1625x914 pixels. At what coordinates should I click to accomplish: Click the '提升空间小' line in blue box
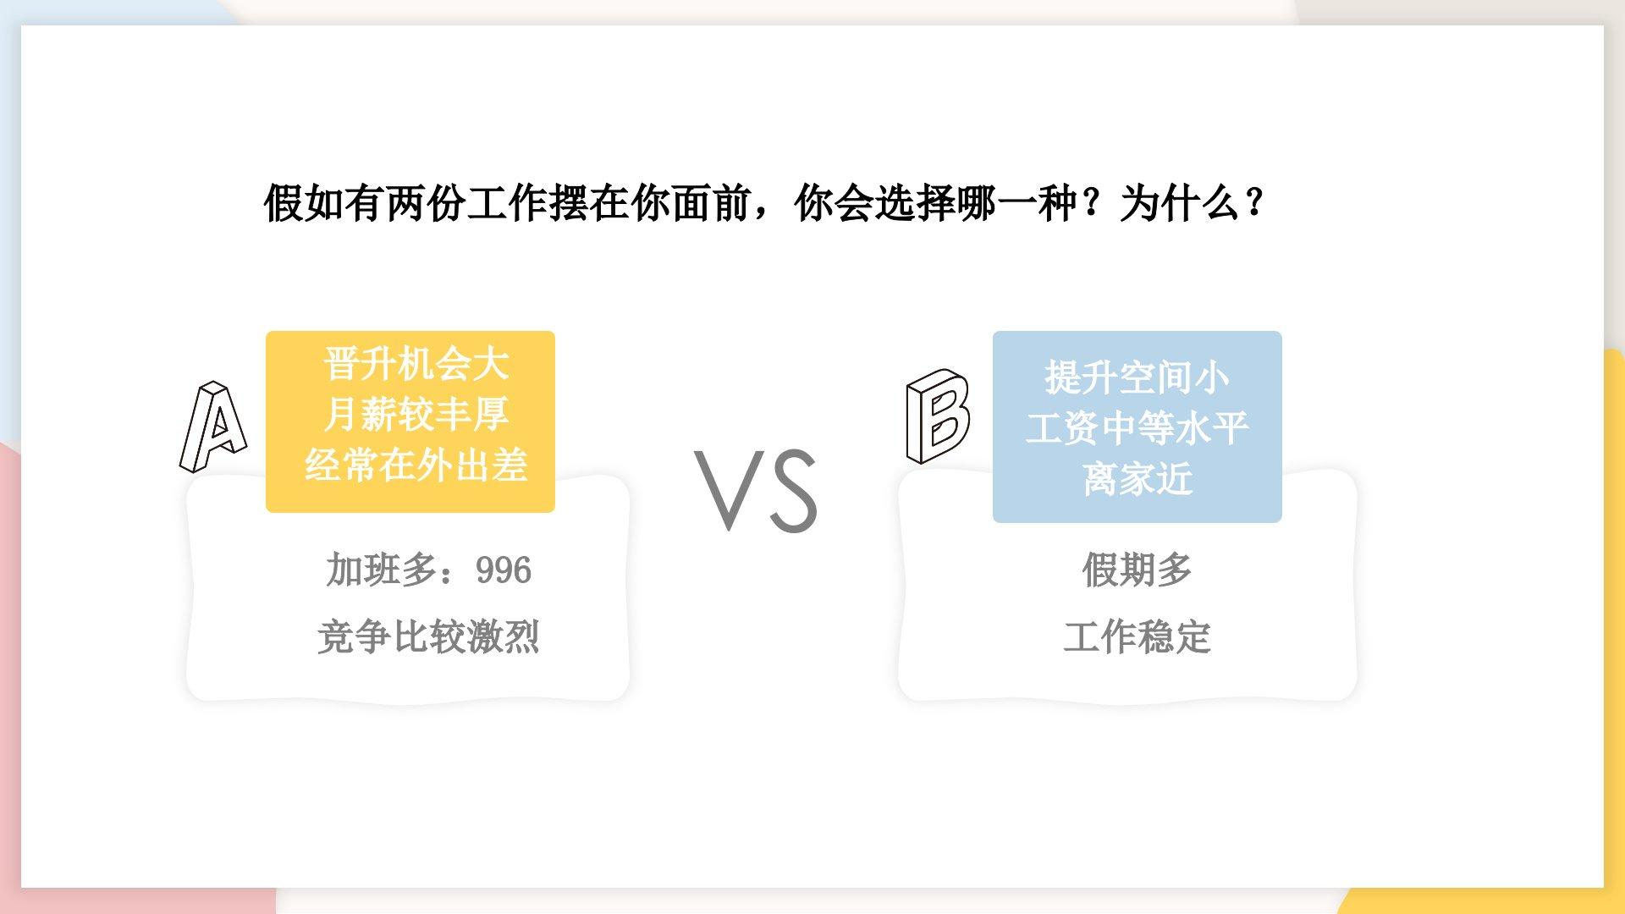tap(1137, 377)
